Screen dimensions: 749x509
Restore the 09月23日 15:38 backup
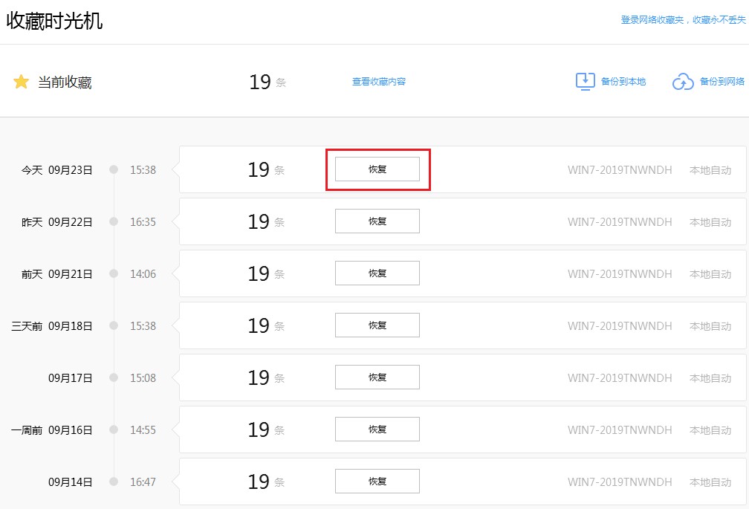[x=377, y=169]
